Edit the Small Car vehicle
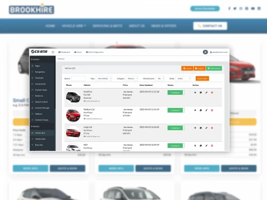This screenshot has width=267, height=200. click(206, 92)
